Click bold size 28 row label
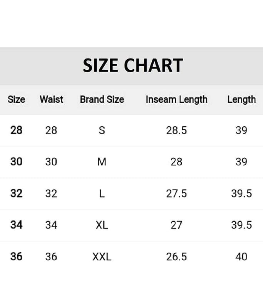This screenshot has height=308, width=263. 16,130
